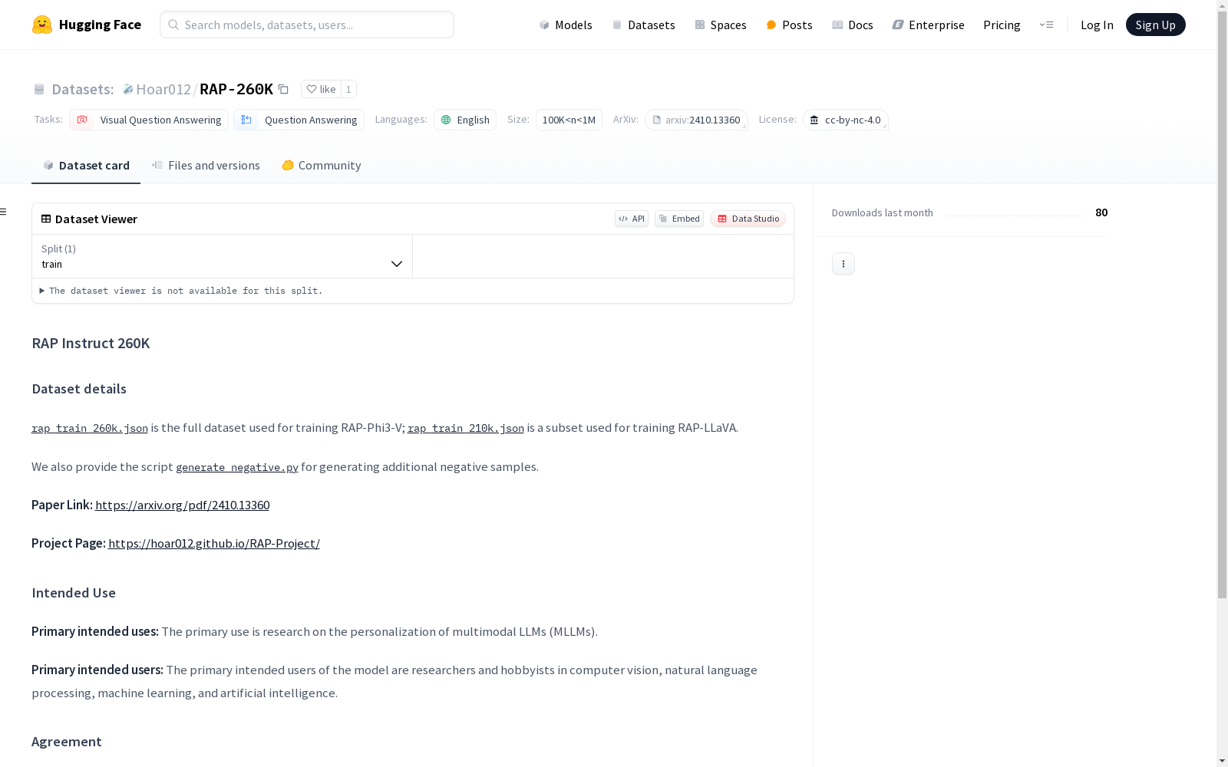Go to the Pricing page
1228x767 pixels.
point(1002,25)
